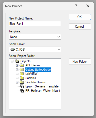The height and width of the screenshot is (118, 96).
Task: Click the Samples folder icon
Action: coord(22,78)
